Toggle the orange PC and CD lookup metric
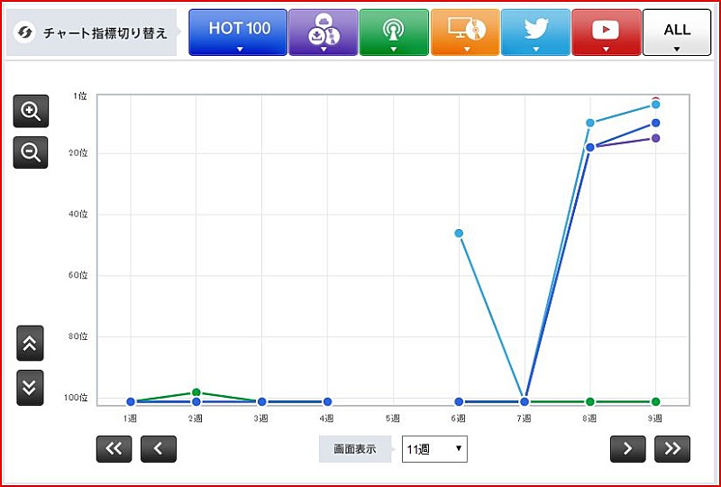721x487 pixels. 465,32
